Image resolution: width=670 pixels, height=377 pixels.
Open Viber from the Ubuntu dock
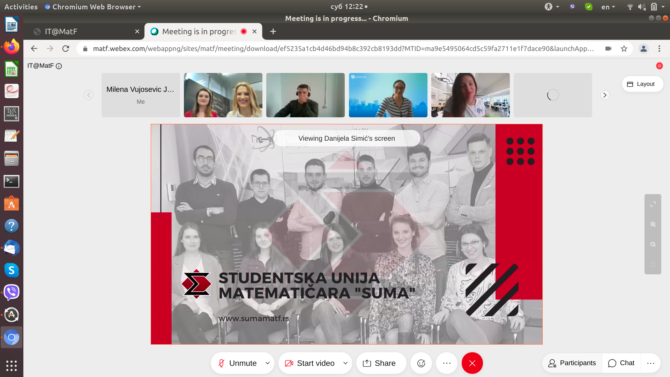click(12, 293)
